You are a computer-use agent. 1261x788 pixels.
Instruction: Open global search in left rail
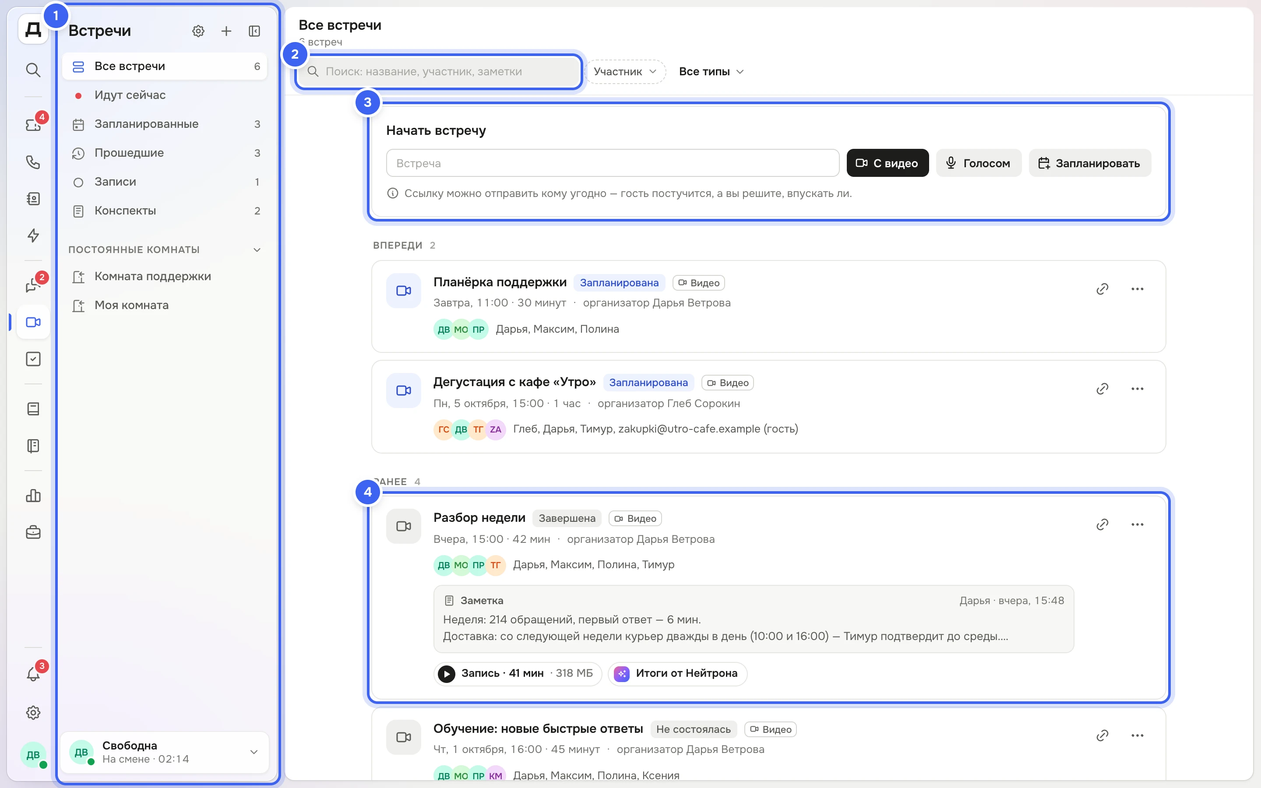click(33, 70)
